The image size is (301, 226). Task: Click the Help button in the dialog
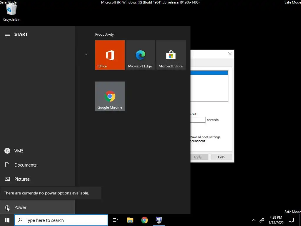221,157
